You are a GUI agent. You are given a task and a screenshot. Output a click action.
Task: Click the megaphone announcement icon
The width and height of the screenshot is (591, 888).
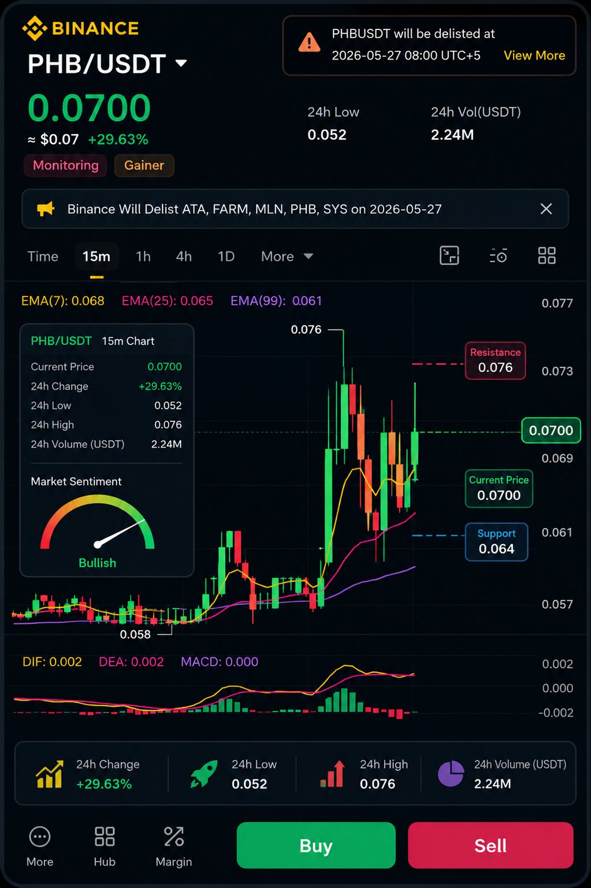[x=46, y=209]
